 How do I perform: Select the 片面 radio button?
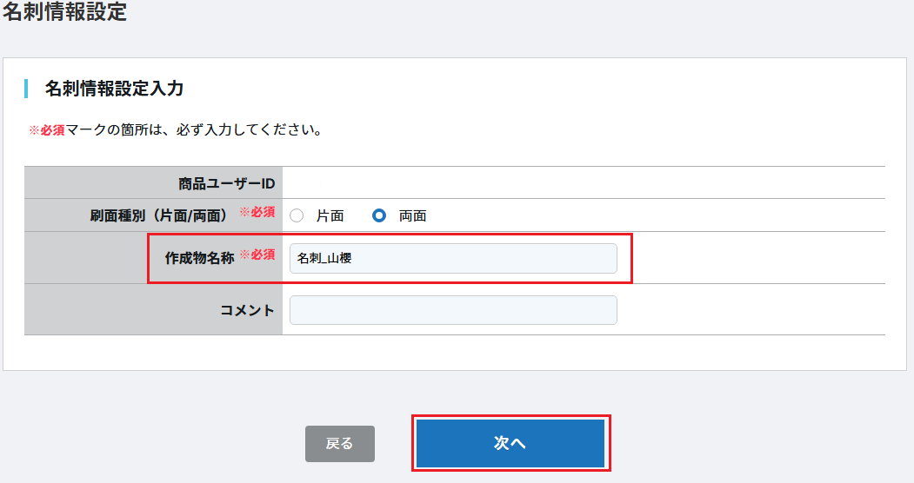[x=297, y=216]
